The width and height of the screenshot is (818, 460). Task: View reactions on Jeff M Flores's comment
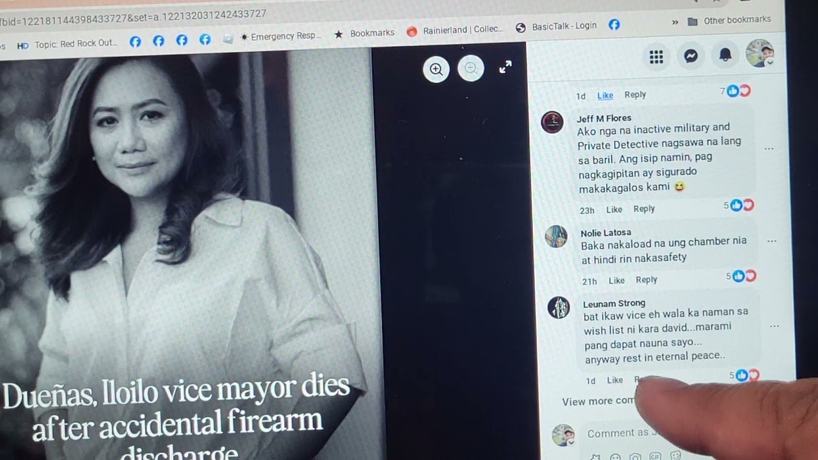[739, 205]
